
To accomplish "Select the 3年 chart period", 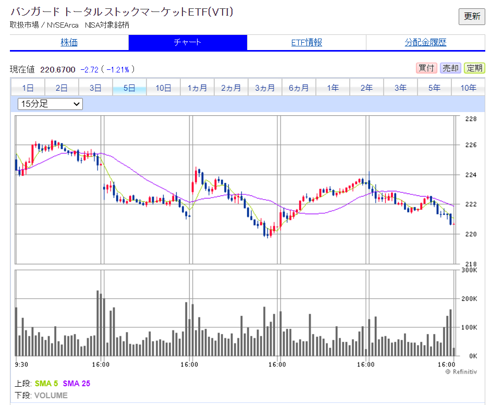I will (400, 88).
